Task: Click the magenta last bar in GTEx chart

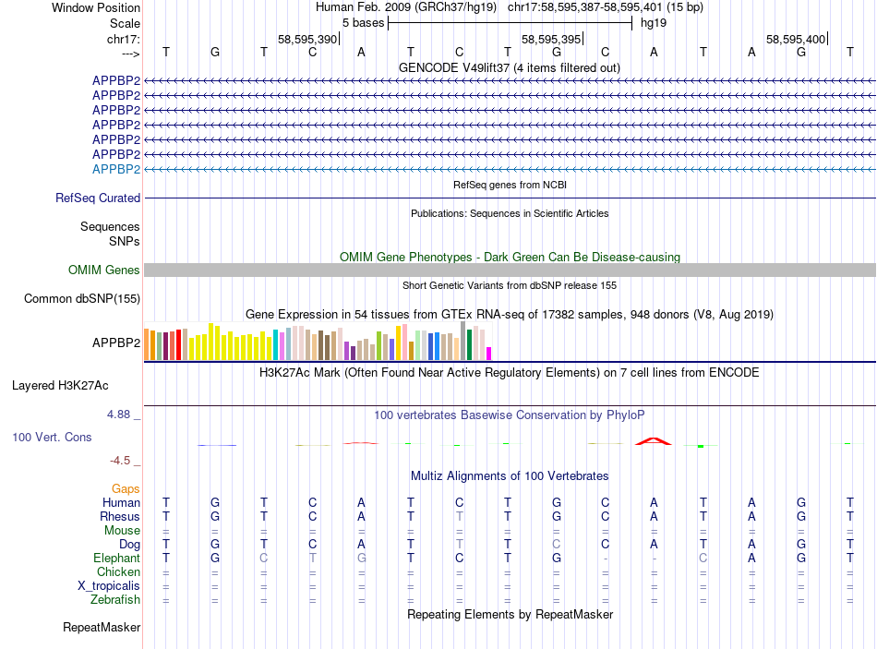Action: point(489,354)
